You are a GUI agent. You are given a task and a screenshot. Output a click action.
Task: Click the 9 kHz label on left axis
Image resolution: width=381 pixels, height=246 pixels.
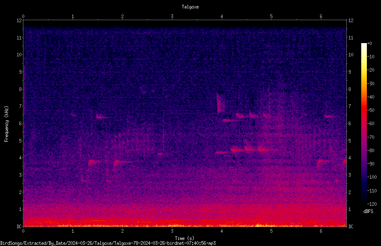click(x=21, y=72)
